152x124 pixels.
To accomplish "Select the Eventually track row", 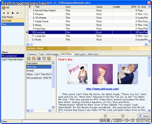I will (88, 32).
